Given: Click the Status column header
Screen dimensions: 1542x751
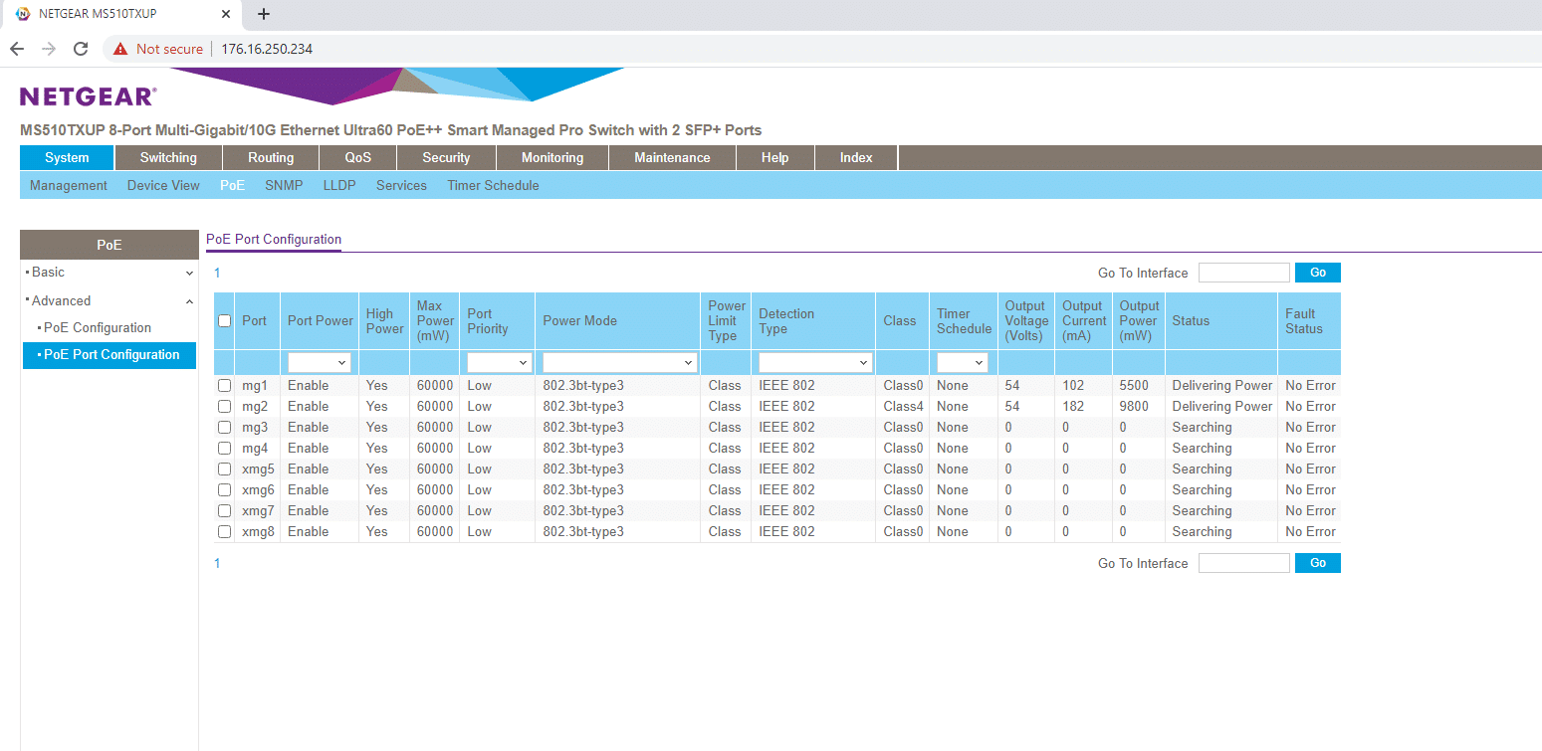Looking at the screenshot, I should tap(1220, 320).
